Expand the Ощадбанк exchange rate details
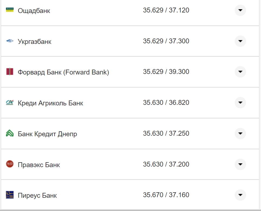The height and width of the screenshot is (211, 261). [240, 11]
